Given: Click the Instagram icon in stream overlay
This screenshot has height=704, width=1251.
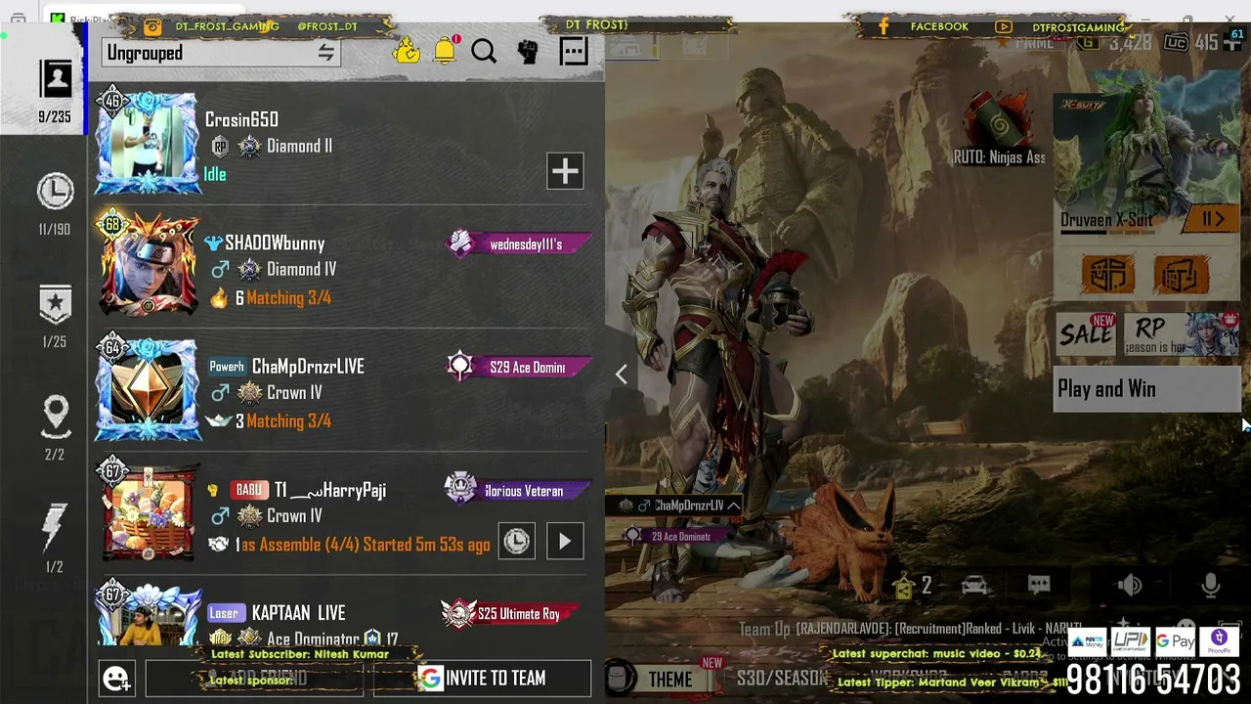Looking at the screenshot, I should pyautogui.click(x=152, y=26).
